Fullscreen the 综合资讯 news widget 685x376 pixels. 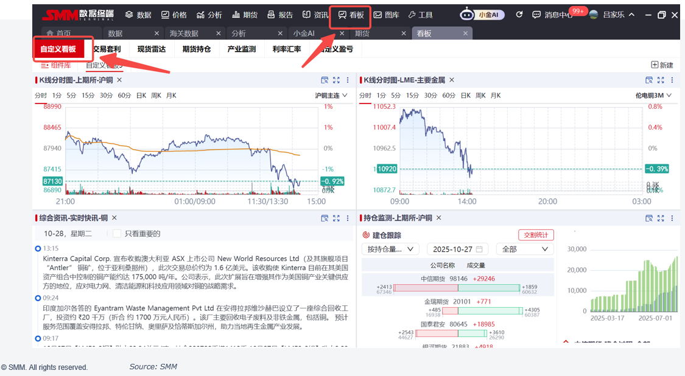click(x=336, y=218)
